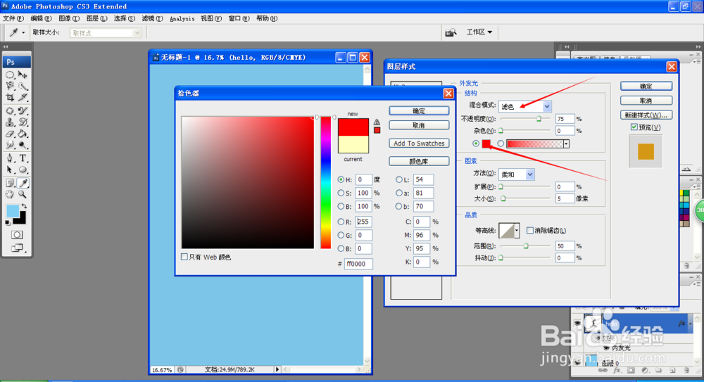Select the Paint Bucket tool
The height and width of the screenshot is (382, 704).
point(23,134)
